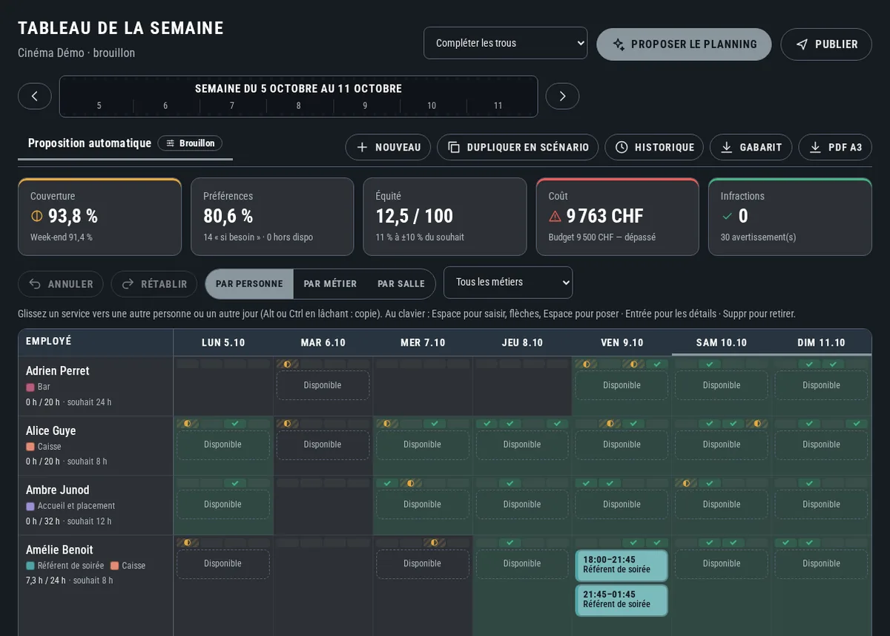The height and width of the screenshot is (636, 890).
Task: Click the 30 avertissement(s) text
Action: click(x=758, y=237)
